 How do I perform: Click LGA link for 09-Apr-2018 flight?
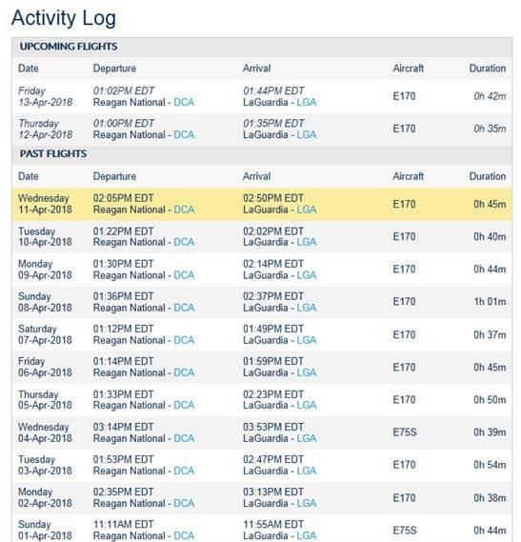point(307,275)
